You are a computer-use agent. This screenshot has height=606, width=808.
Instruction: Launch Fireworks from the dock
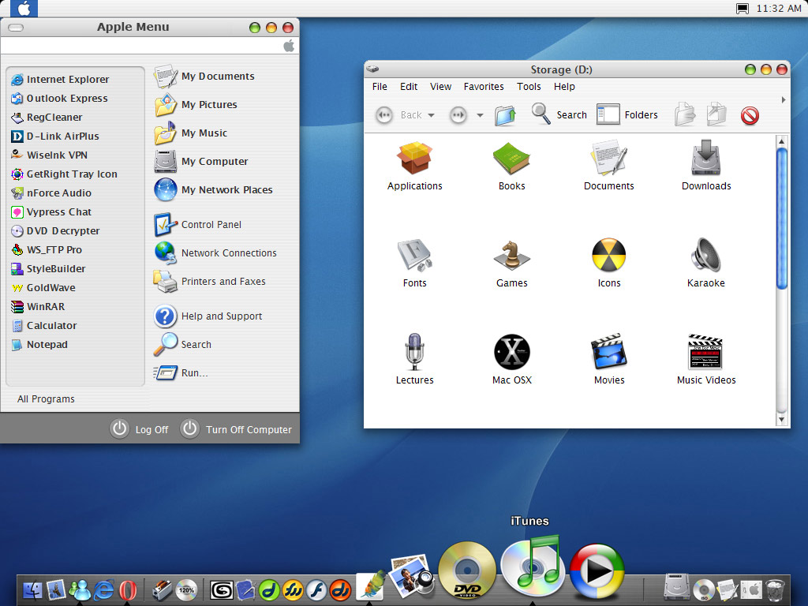293,589
